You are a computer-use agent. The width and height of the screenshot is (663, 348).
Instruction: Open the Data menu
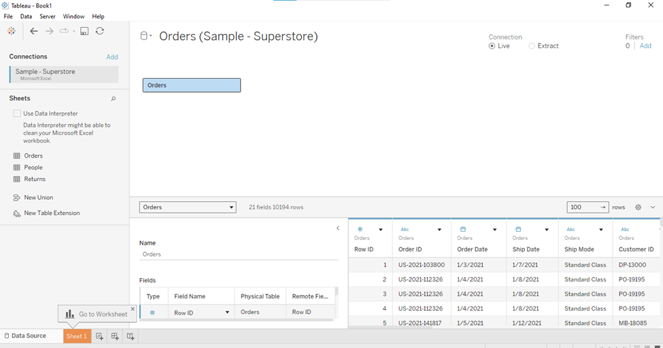pyautogui.click(x=27, y=16)
